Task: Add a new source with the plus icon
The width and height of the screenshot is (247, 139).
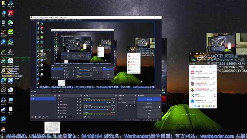Action: click(58, 117)
